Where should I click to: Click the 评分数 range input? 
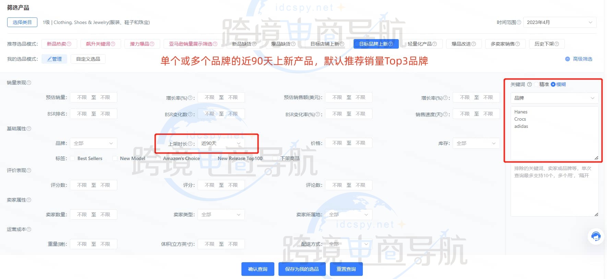pos(94,185)
